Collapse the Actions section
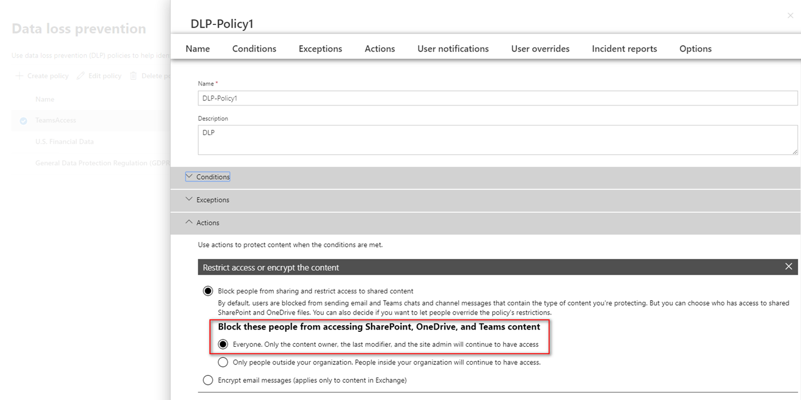 coord(208,222)
